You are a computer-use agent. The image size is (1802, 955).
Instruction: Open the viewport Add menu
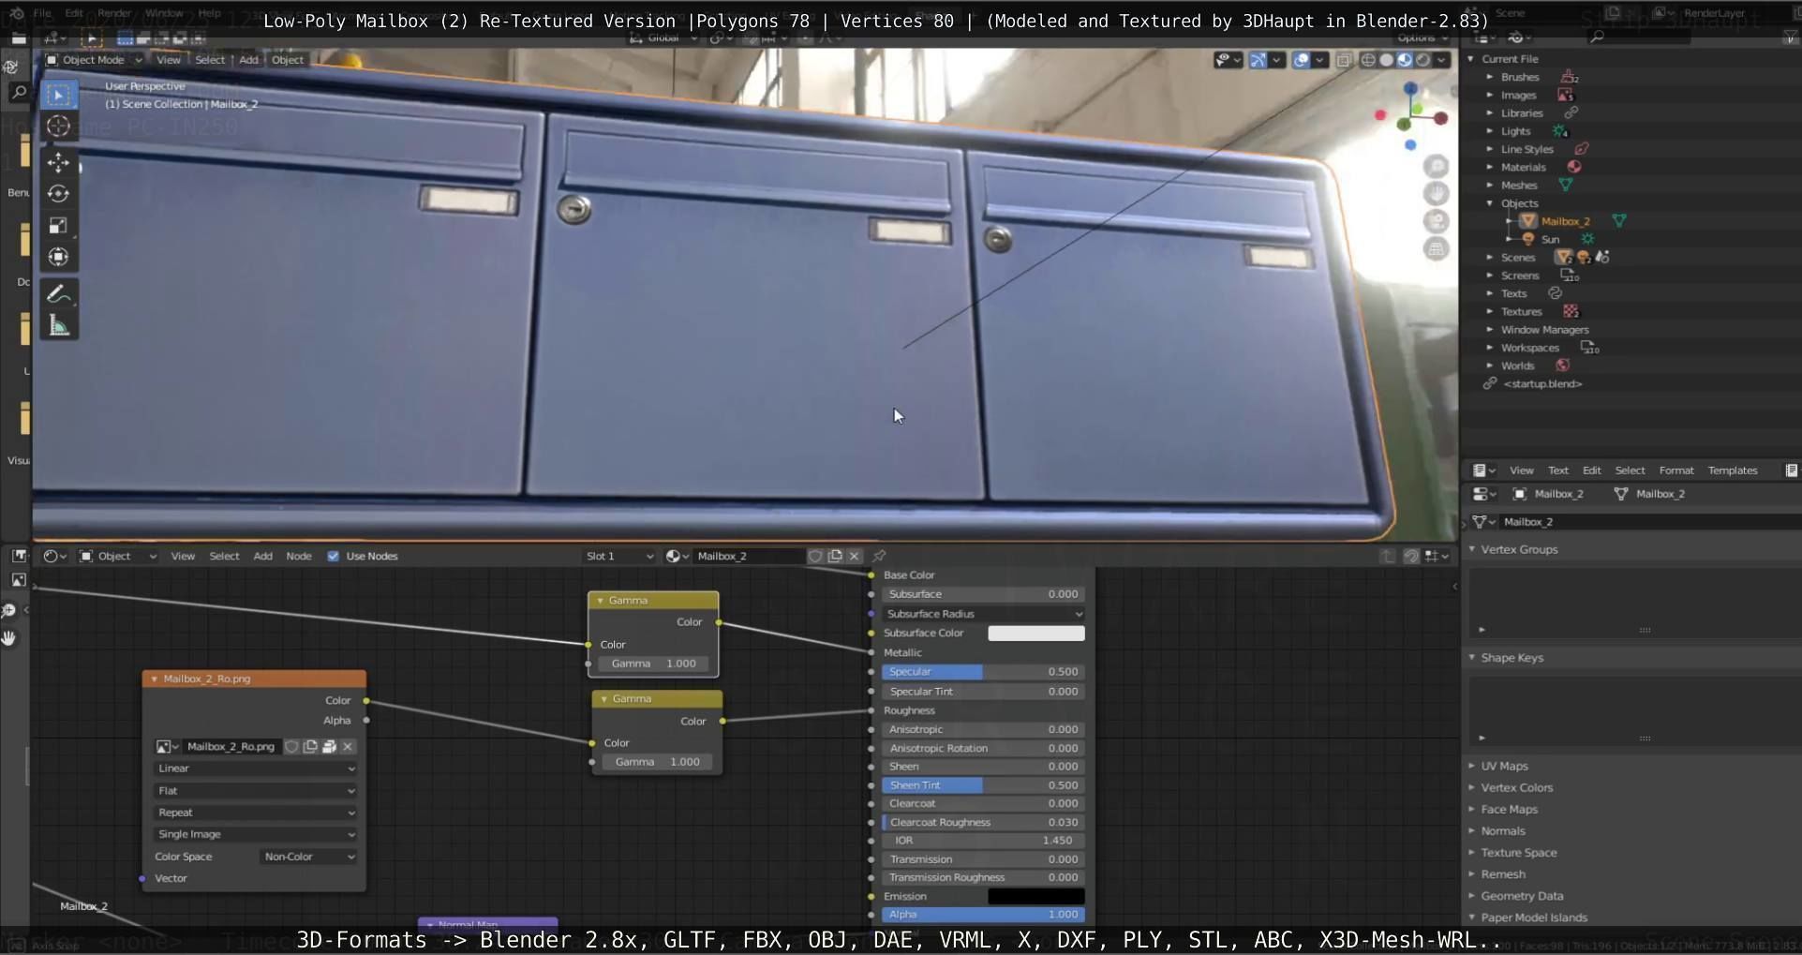[x=248, y=60]
